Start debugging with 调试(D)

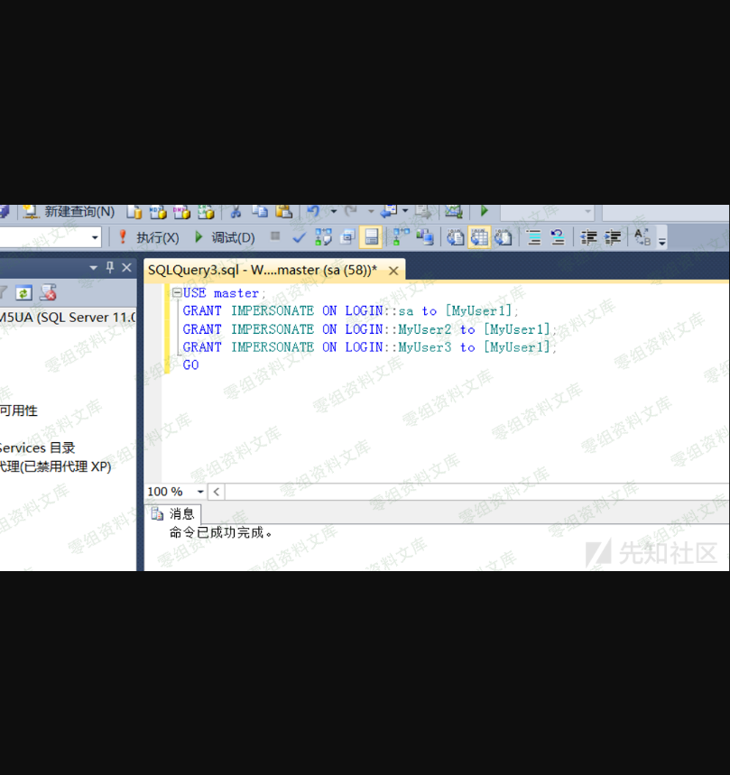point(225,237)
